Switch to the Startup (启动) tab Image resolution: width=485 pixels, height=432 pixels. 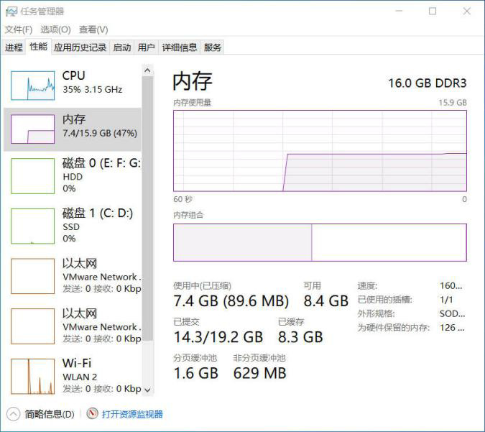coord(122,47)
